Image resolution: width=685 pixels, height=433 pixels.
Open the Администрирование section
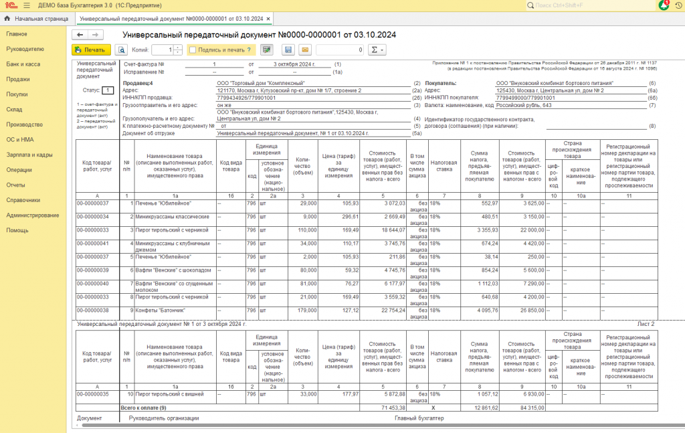pos(33,215)
